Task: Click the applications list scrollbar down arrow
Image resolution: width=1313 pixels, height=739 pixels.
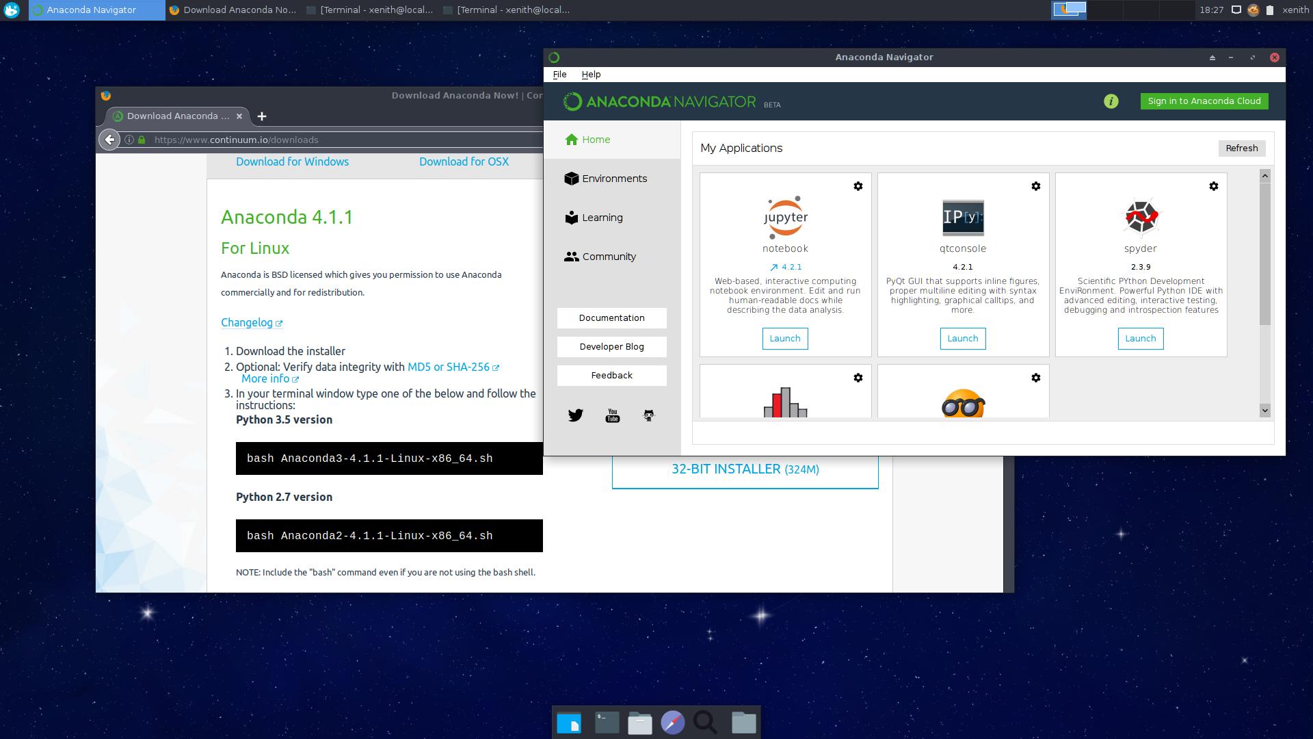Action: (1264, 410)
